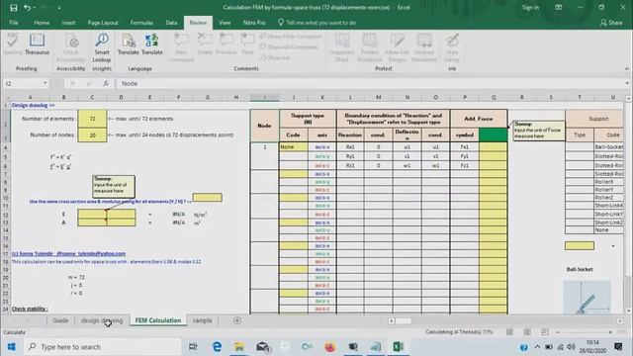This screenshot has height=356, width=633.
Task: Follow the Design drawing >> link
Action: tap(33, 105)
